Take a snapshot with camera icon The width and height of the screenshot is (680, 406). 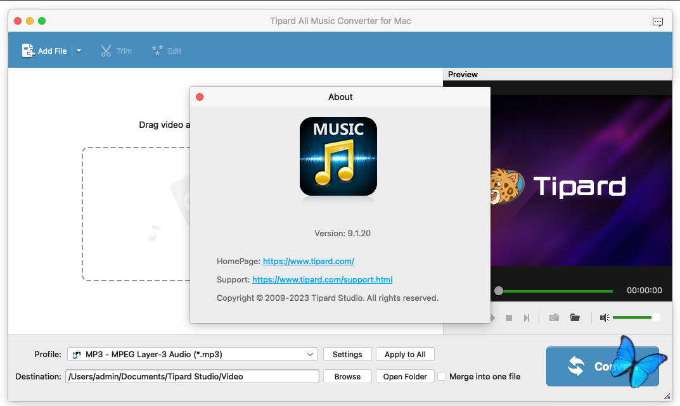tap(554, 317)
